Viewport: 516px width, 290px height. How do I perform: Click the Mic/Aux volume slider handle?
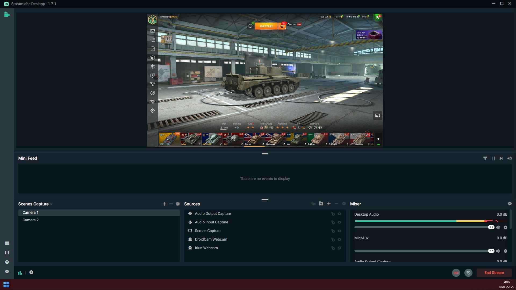tap(491, 251)
